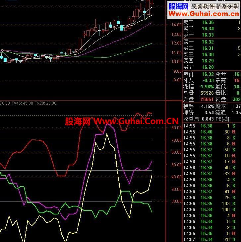Viewport: 241px width, 242px height.
Task: Click the 量比 label
Action: (221, 93)
